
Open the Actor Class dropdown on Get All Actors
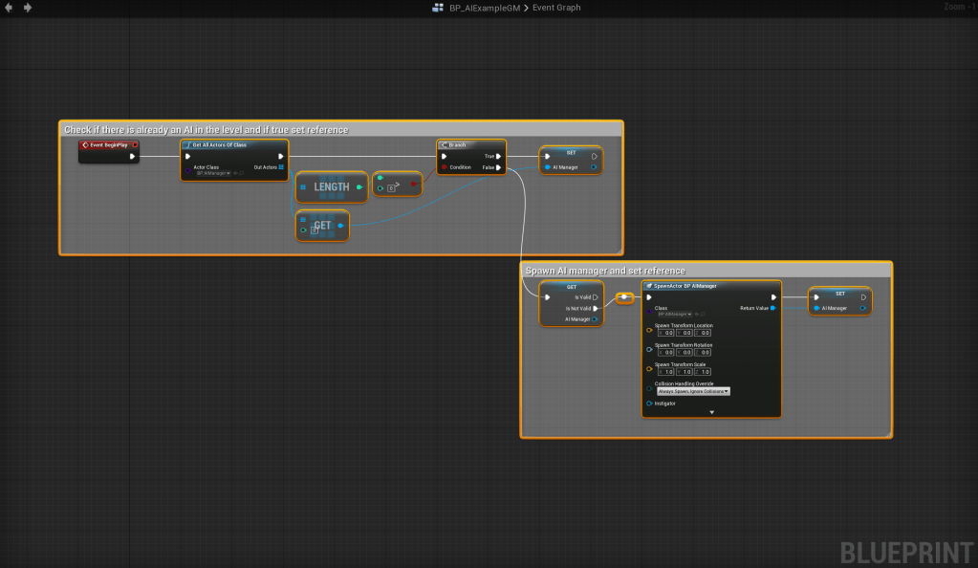tap(214, 174)
